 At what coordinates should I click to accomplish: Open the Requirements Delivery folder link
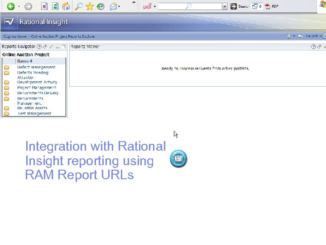[38, 93]
